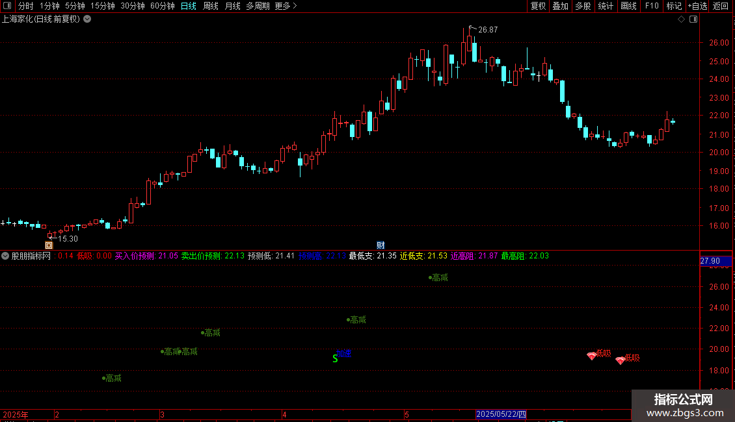Click the 叠加 overlay button

tap(560, 6)
